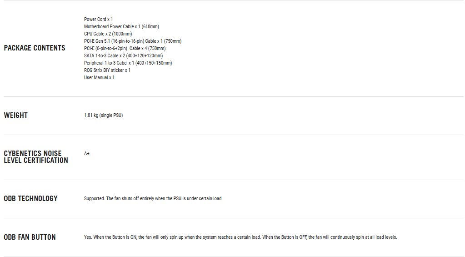The height and width of the screenshot is (257, 465).
Task: Select the Motherboard Power Cable line
Action: coord(121,26)
